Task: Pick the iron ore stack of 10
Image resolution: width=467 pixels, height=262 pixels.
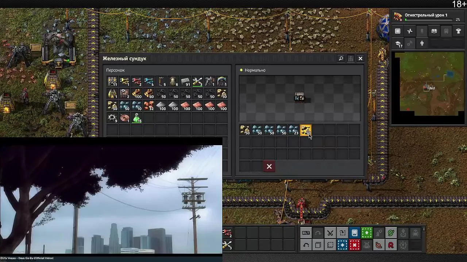Action: 137,106
